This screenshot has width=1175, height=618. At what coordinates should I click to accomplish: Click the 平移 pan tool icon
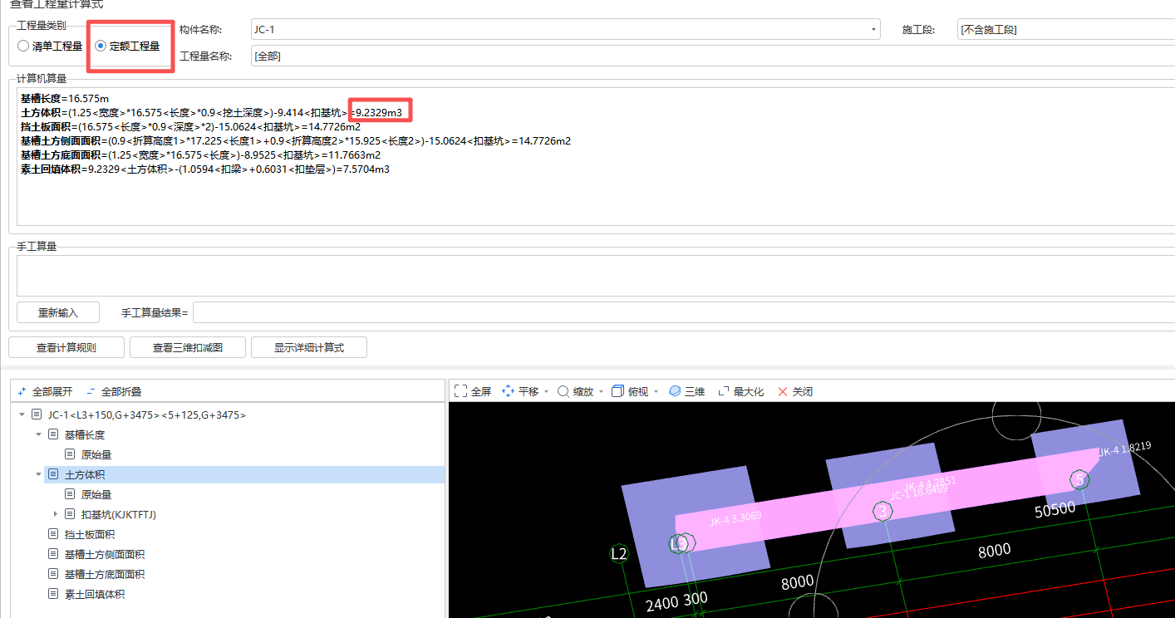click(508, 391)
